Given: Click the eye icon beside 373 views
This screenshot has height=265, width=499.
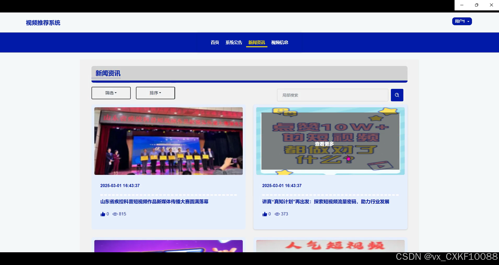Looking at the screenshot, I should point(277,214).
